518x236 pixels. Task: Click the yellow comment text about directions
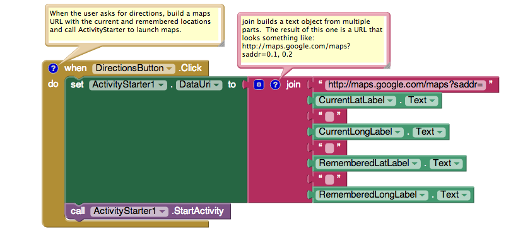pos(130,22)
